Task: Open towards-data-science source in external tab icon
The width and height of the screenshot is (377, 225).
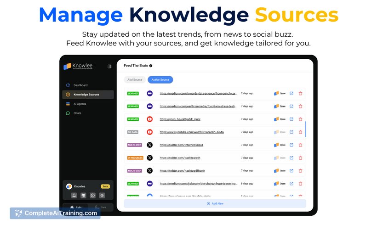Action: click(x=291, y=93)
